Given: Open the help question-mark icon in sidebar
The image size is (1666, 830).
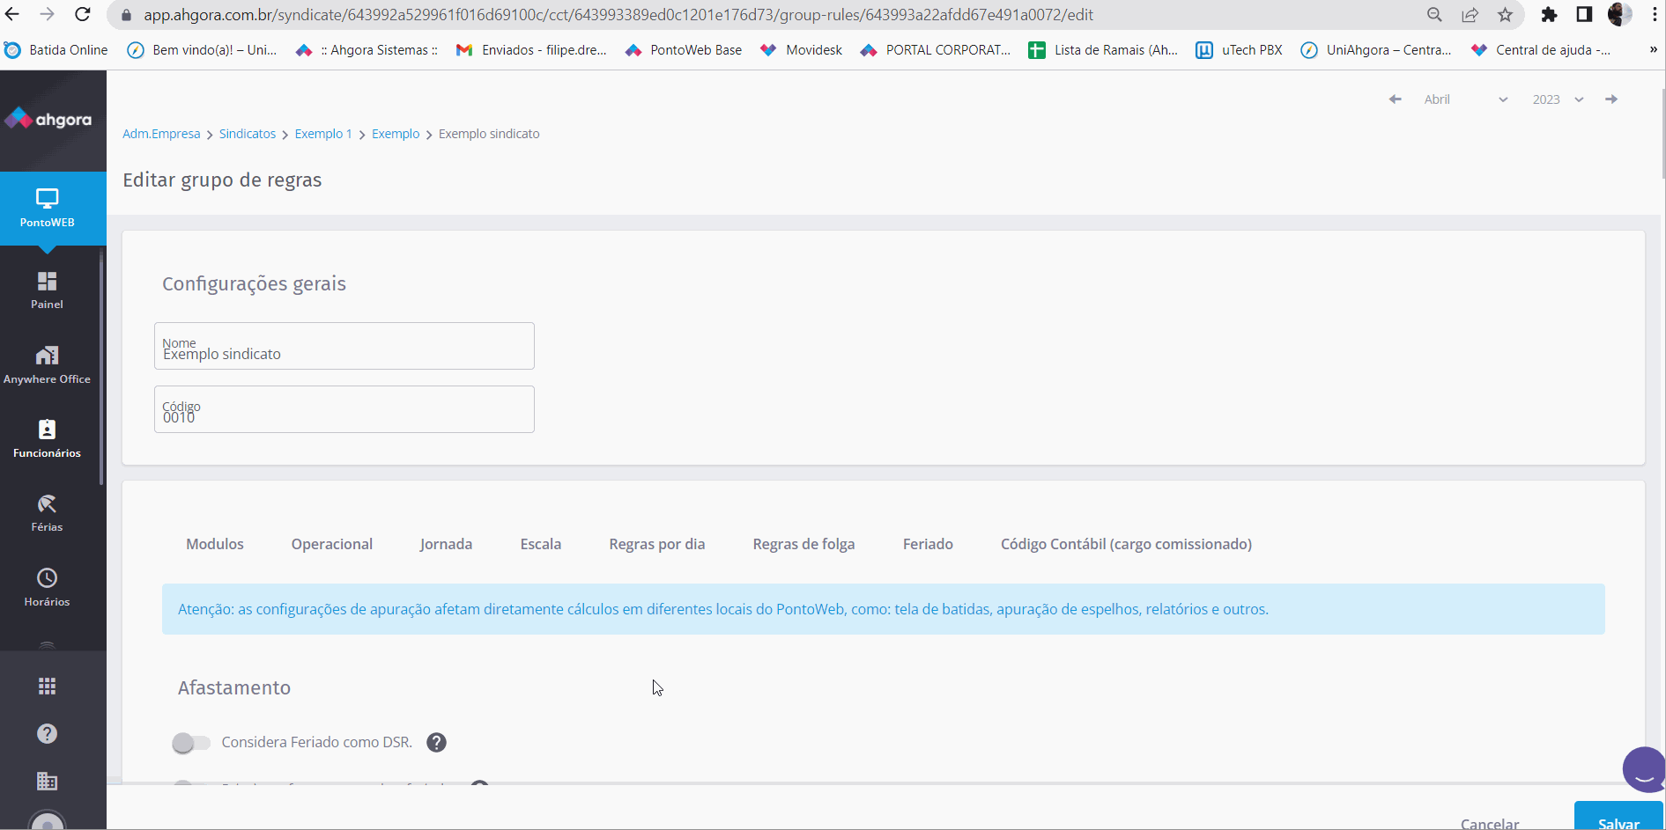Looking at the screenshot, I should 47,734.
